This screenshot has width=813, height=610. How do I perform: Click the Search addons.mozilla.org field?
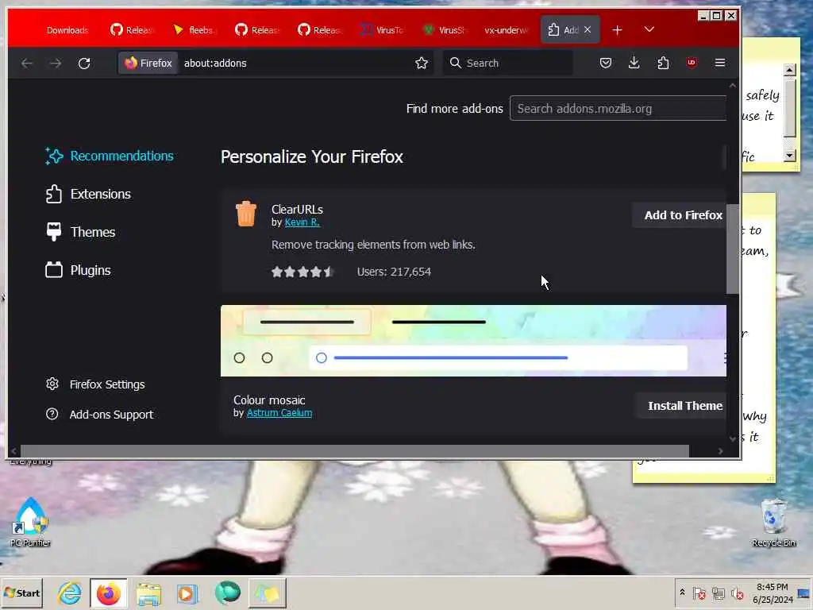pyautogui.click(x=618, y=108)
